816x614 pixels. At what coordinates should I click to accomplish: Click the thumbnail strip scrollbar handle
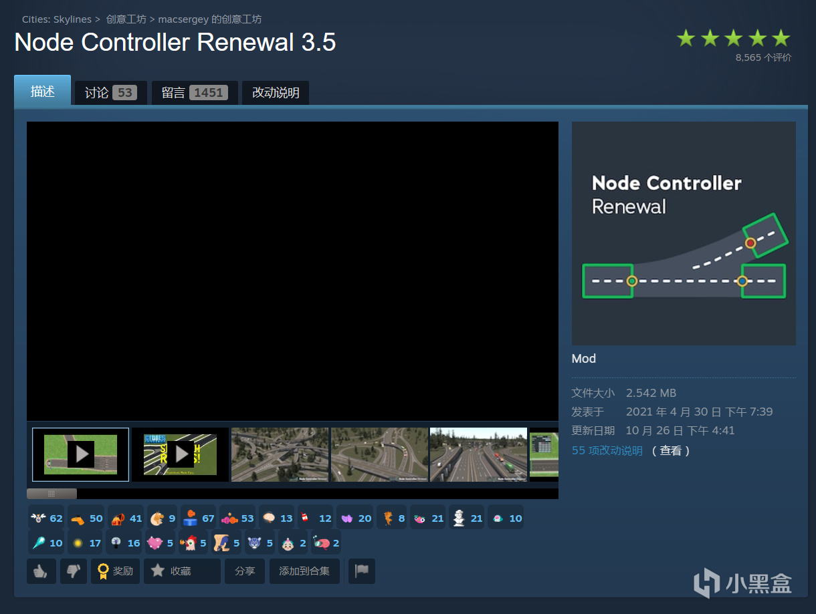pyautogui.click(x=52, y=494)
